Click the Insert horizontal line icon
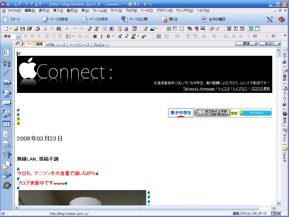 click(162, 29)
